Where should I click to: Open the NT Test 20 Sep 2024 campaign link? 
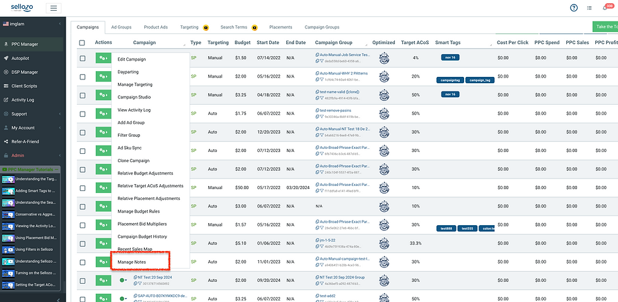[x=155, y=277]
